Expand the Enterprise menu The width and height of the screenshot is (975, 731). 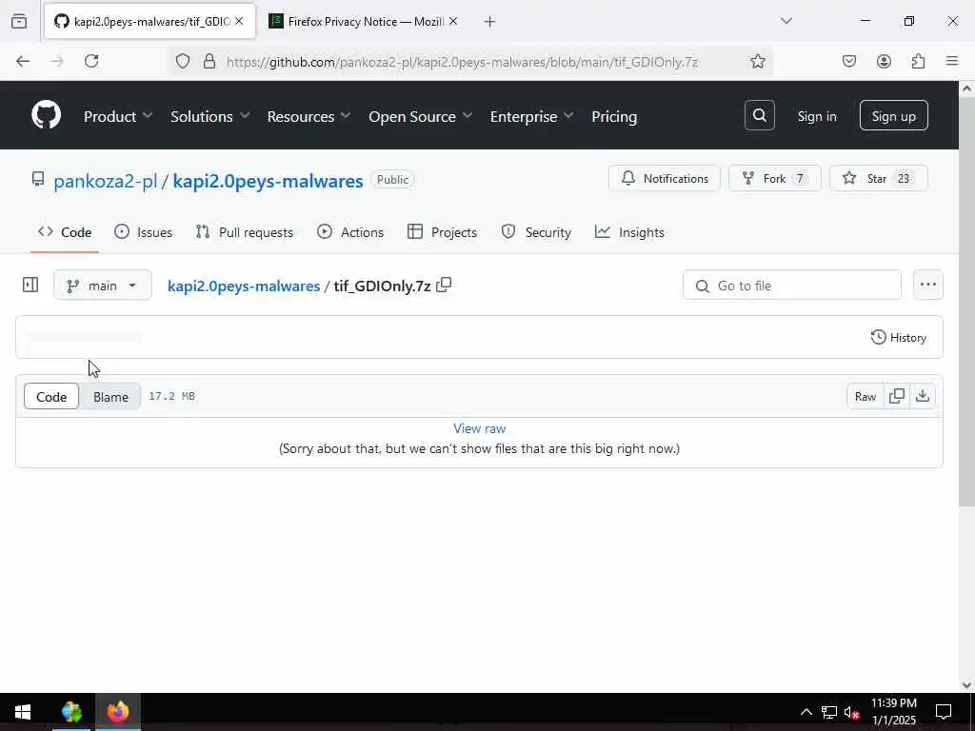tap(531, 116)
